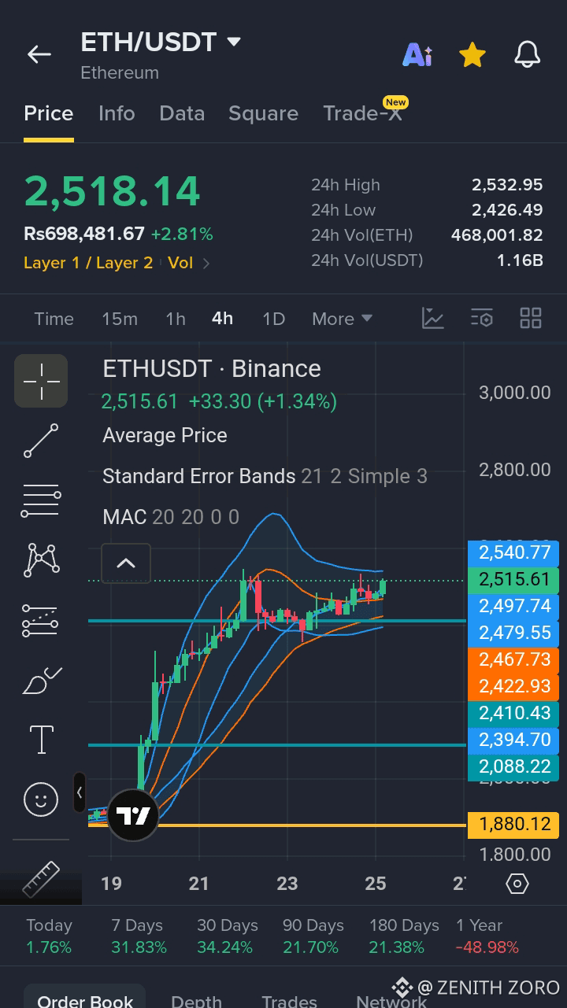Select the 1D chart interval

(273, 319)
